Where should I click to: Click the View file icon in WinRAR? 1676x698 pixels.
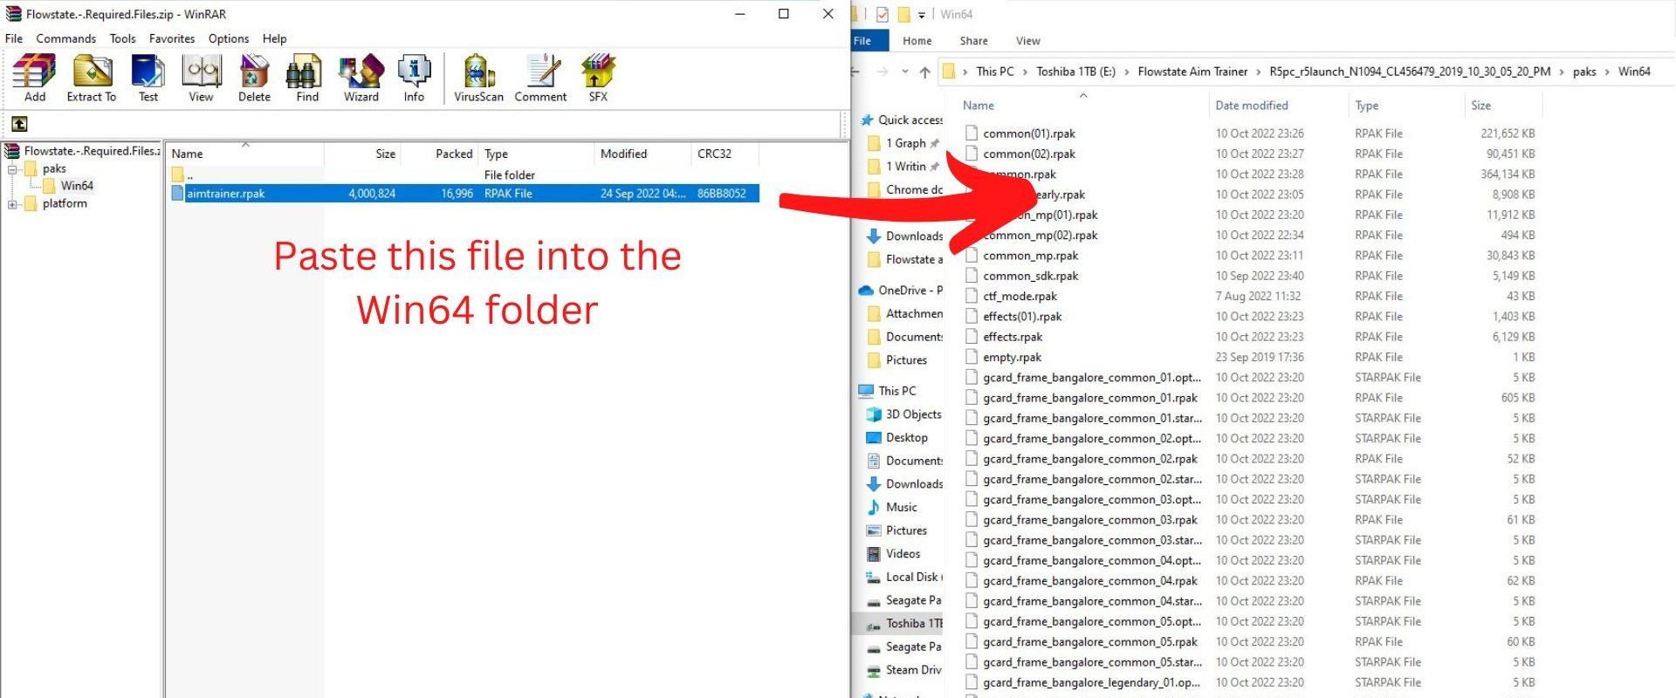click(x=201, y=78)
